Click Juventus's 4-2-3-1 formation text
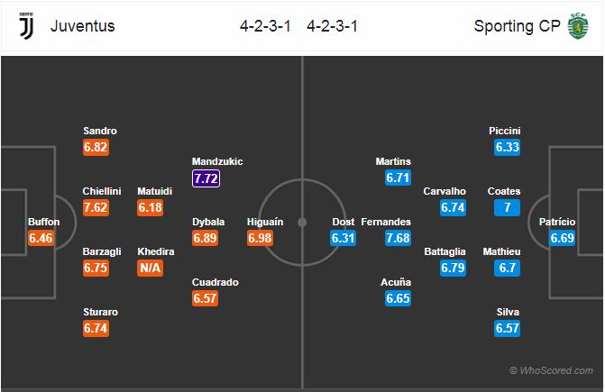Screen dimensions: 605x392 [x=265, y=26]
